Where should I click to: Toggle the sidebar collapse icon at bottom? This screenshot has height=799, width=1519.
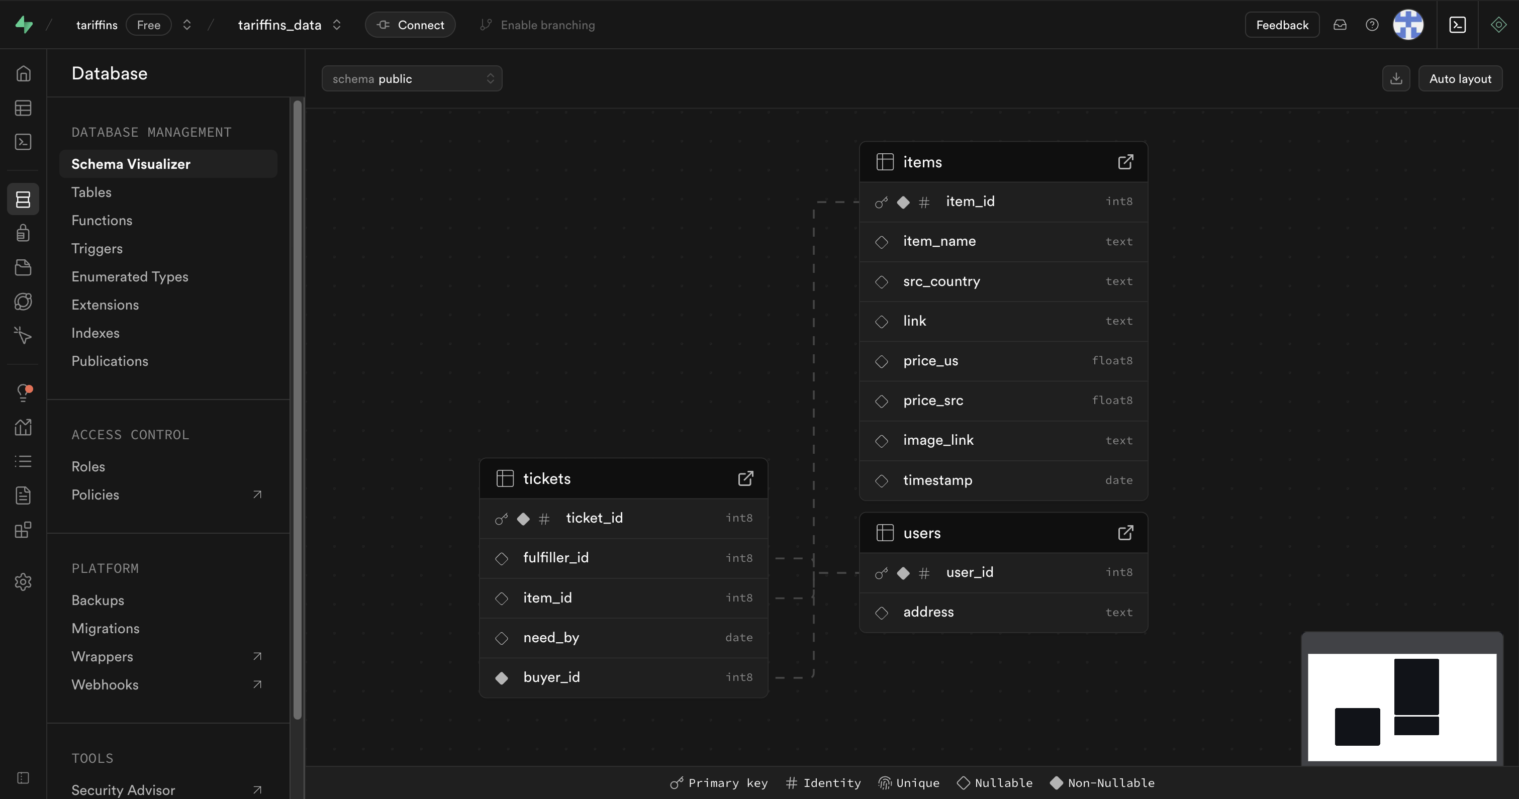pos(23,778)
